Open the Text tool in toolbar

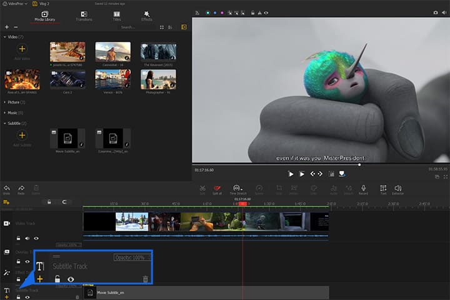(x=383, y=187)
